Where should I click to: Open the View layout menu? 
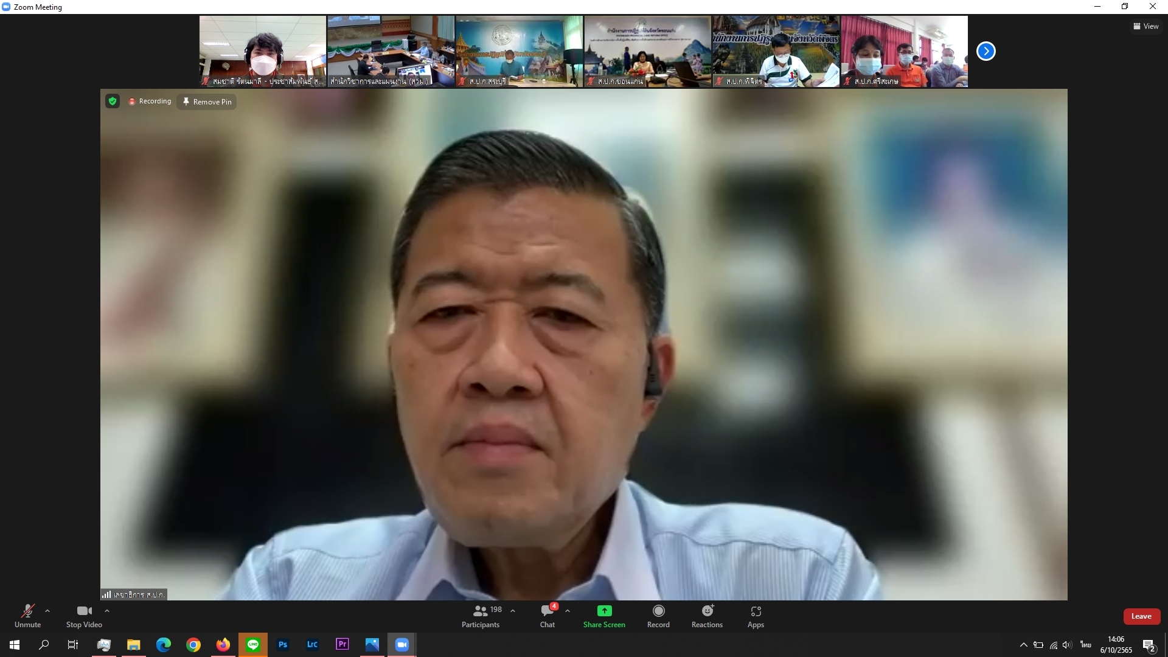pyautogui.click(x=1145, y=26)
